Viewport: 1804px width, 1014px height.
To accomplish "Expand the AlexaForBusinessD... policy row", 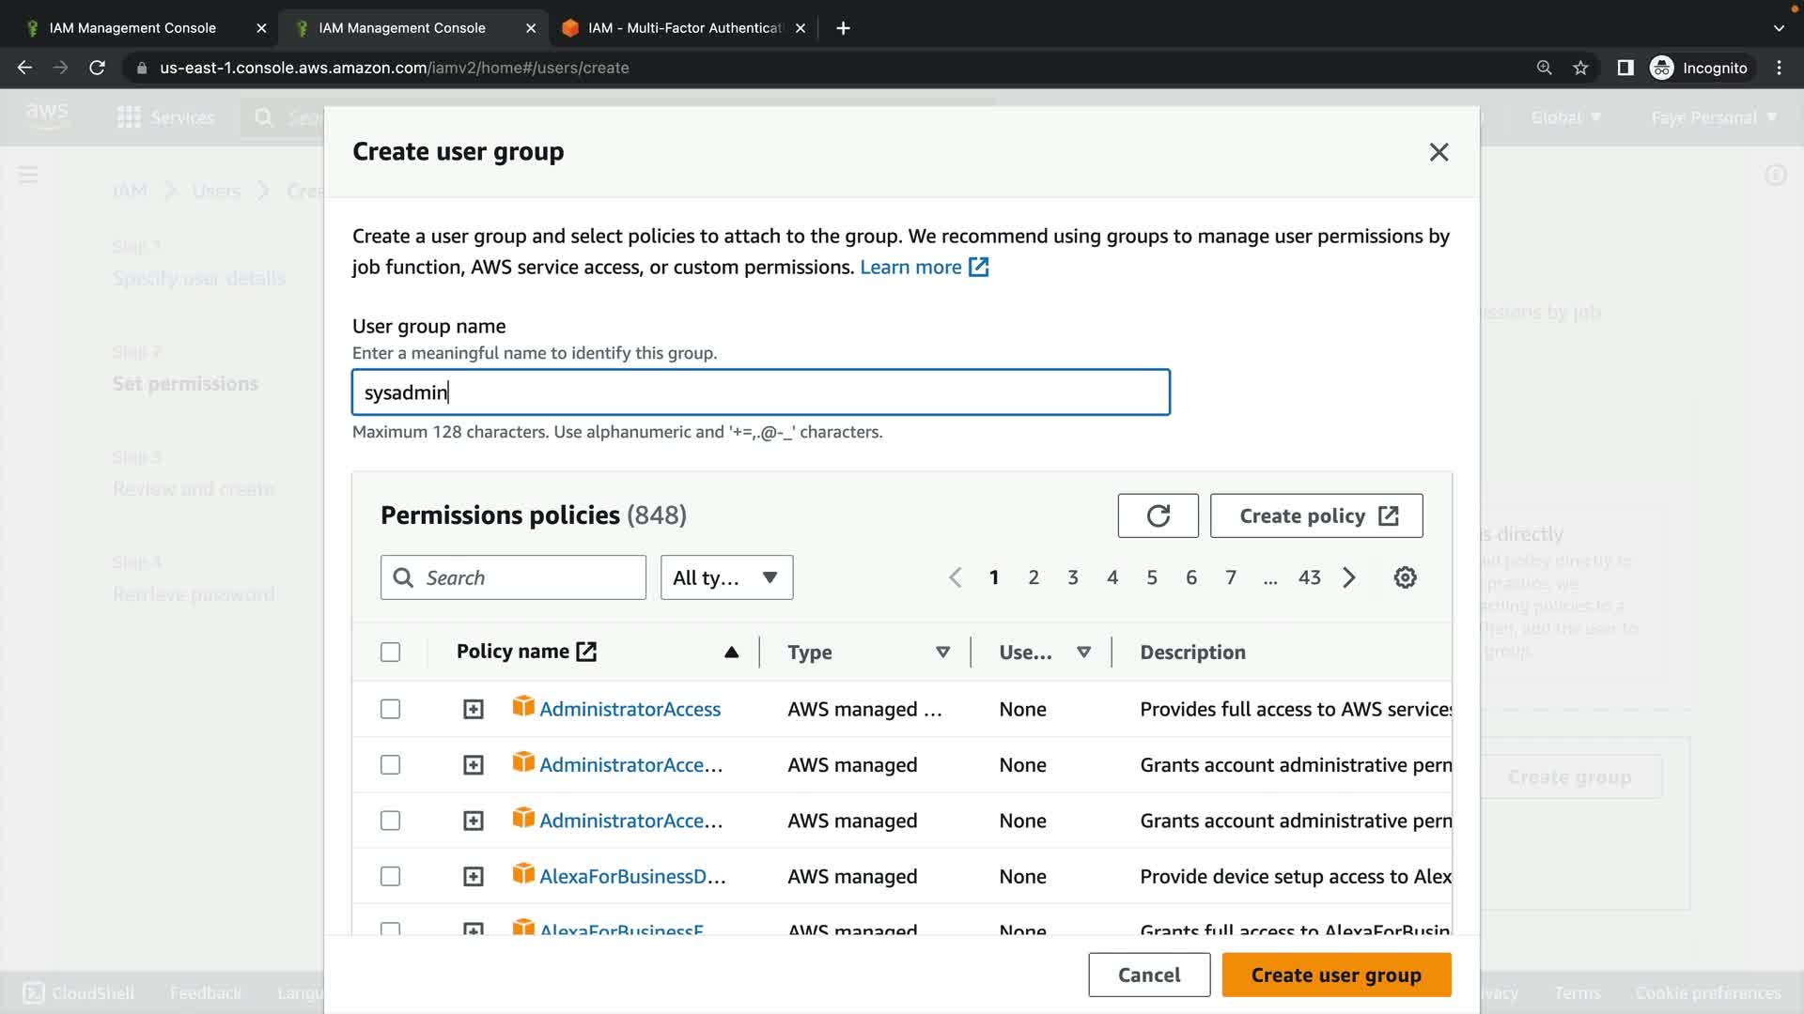I will (474, 877).
